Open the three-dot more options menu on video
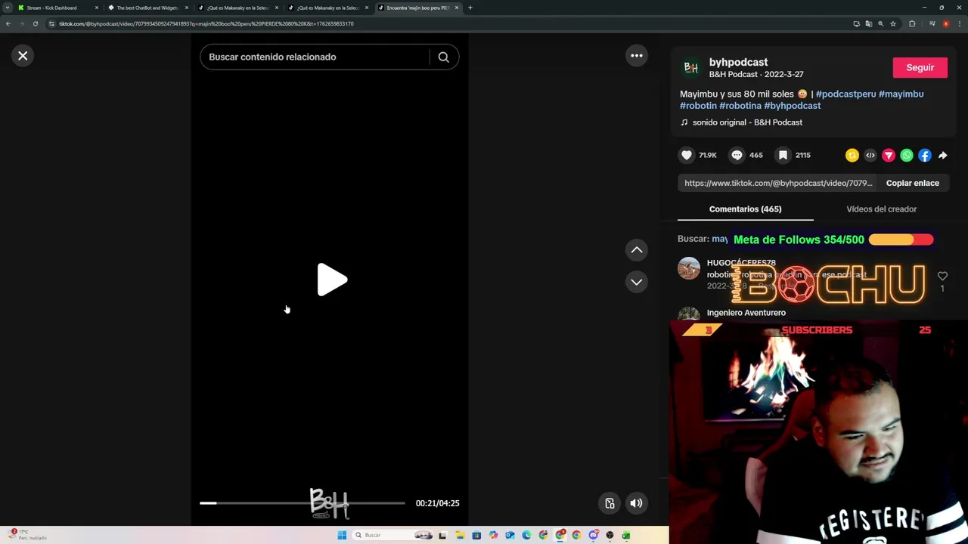 point(637,56)
